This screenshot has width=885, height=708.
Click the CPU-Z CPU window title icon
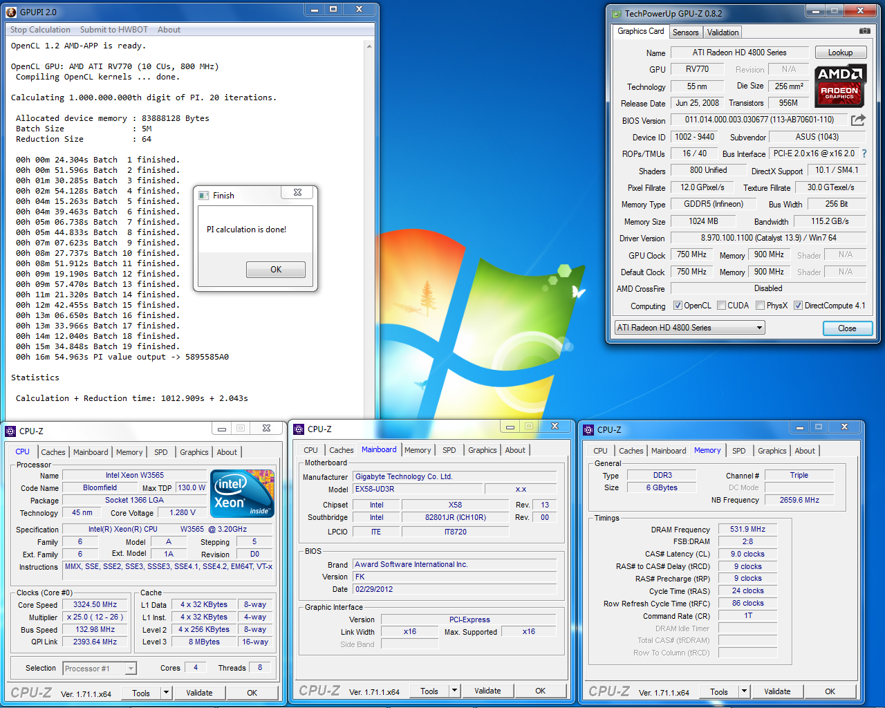(x=10, y=431)
